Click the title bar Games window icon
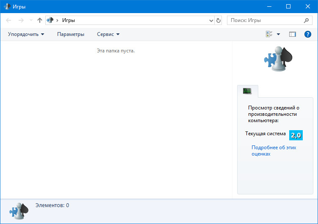Screen dimensions: 318x224 click(7, 6)
